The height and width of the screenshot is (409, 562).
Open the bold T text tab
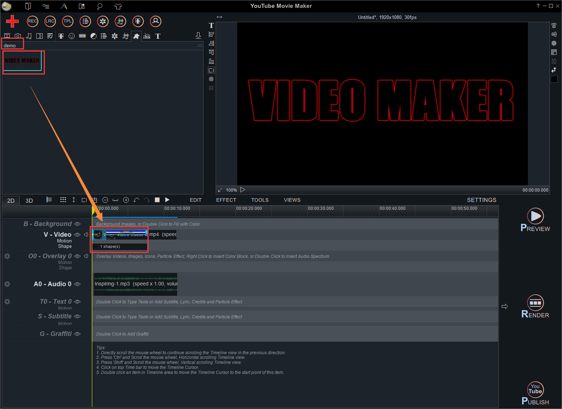pos(158,36)
